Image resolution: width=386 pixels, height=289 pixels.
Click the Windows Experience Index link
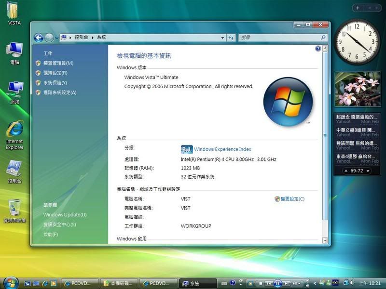click(x=222, y=149)
